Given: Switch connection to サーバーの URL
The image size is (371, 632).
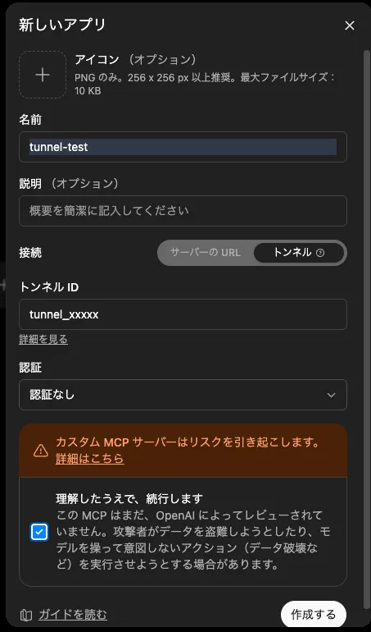Looking at the screenshot, I should pyautogui.click(x=206, y=253).
